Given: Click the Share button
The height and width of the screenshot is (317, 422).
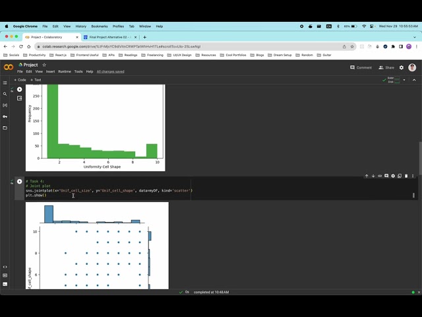Looking at the screenshot, I should [x=386, y=67].
